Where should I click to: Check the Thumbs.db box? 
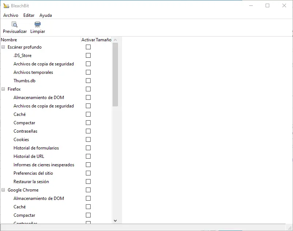click(x=88, y=81)
